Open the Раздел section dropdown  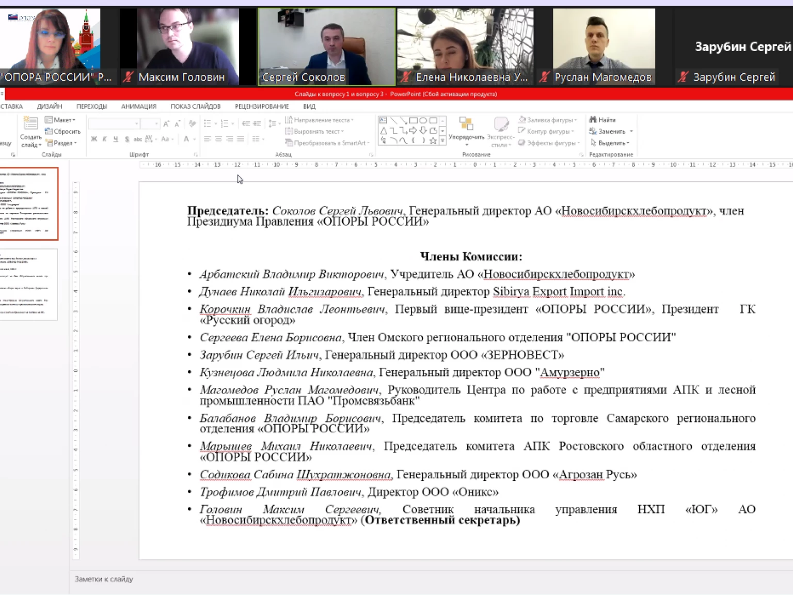pos(61,143)
